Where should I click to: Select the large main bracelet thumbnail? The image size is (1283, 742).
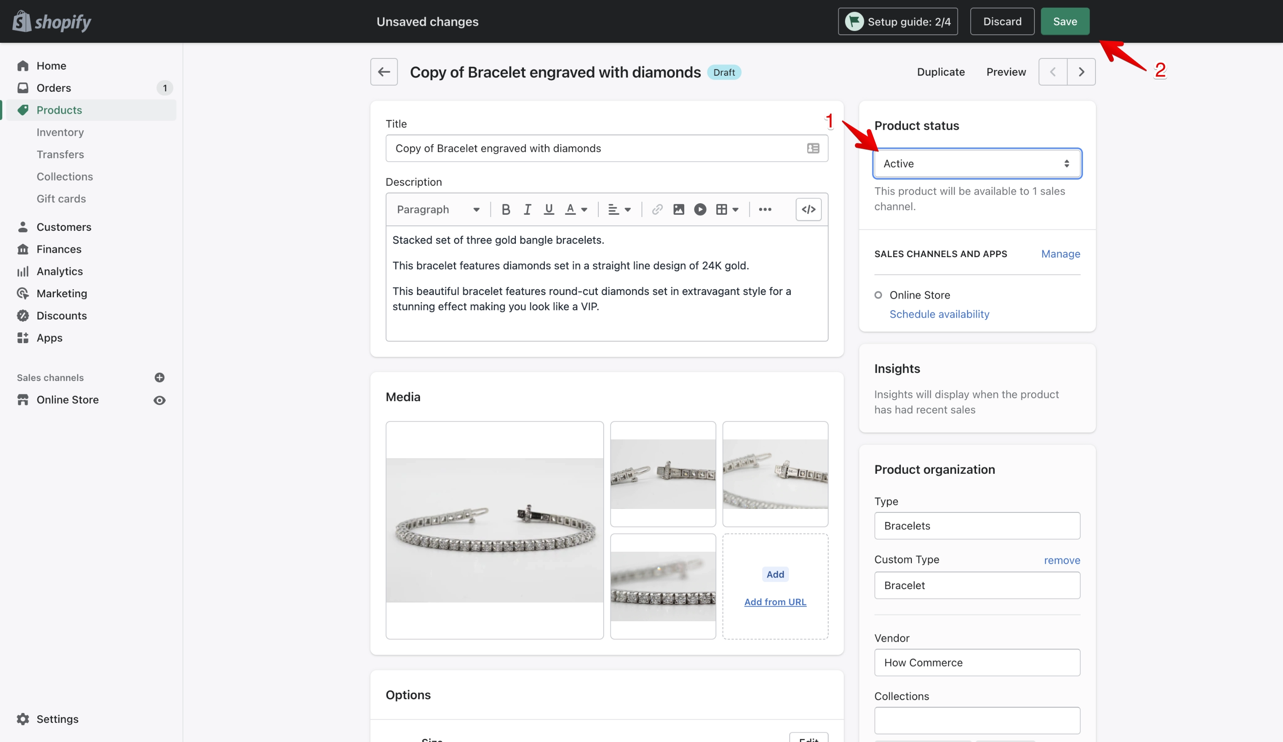[494, 530]
